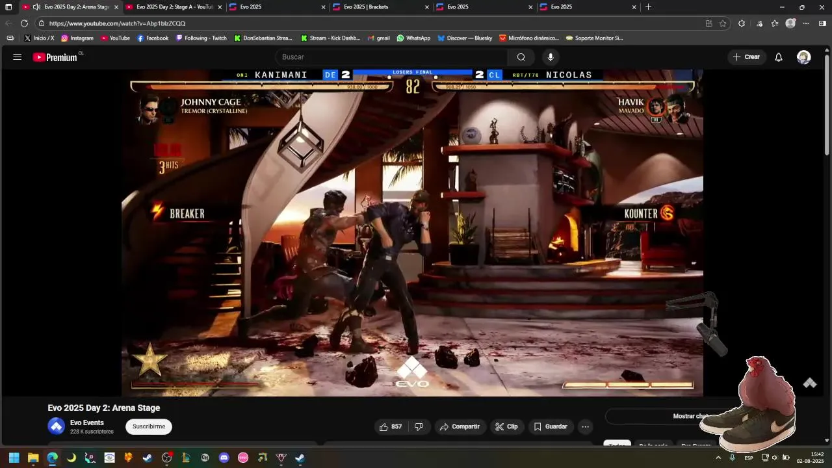The image size is (832, 468).
Task: Close the Evo 2025 | Brackets tab
Action: pos(427,7)
